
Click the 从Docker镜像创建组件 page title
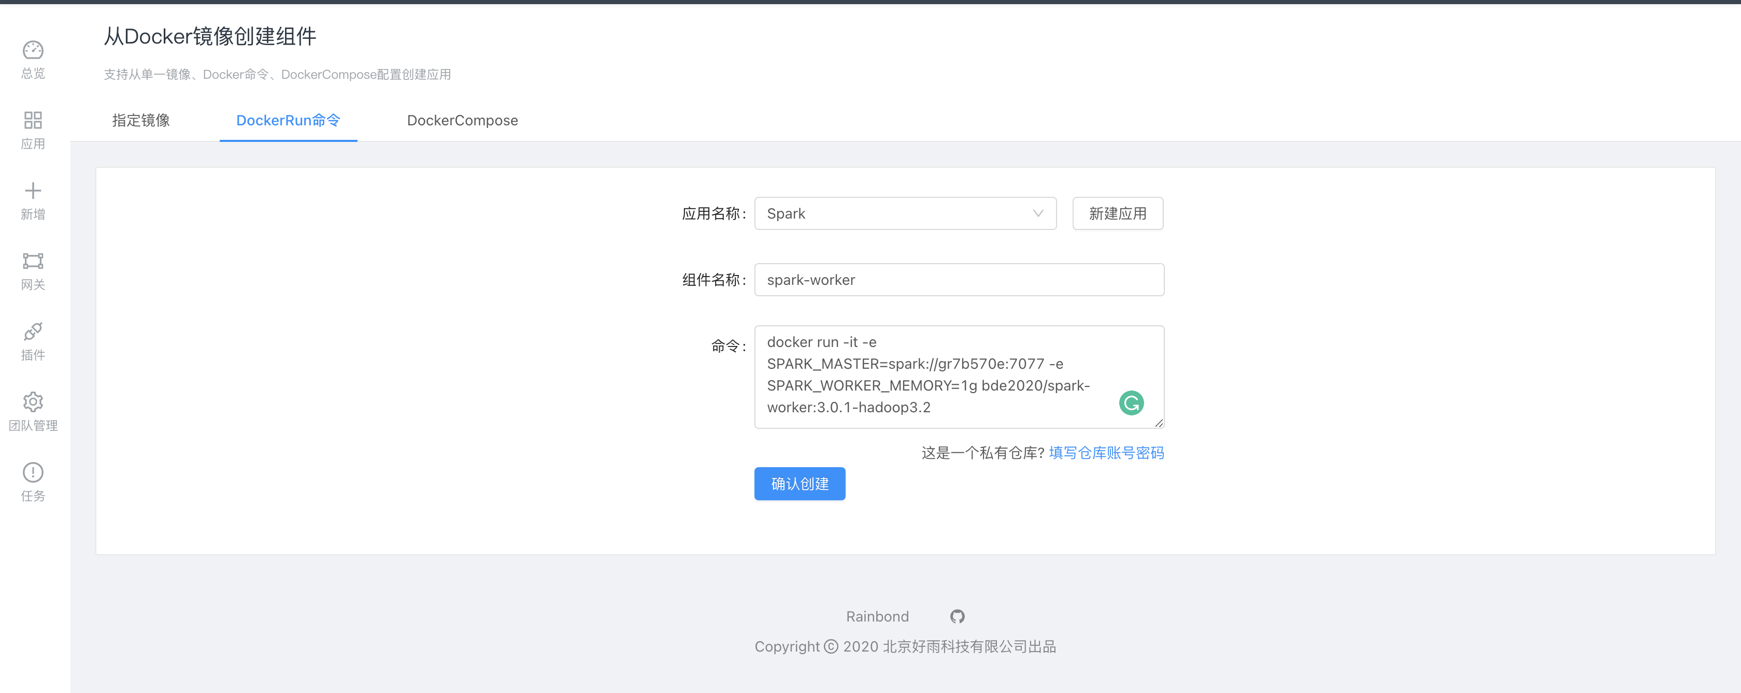click(x=210, y=36)
